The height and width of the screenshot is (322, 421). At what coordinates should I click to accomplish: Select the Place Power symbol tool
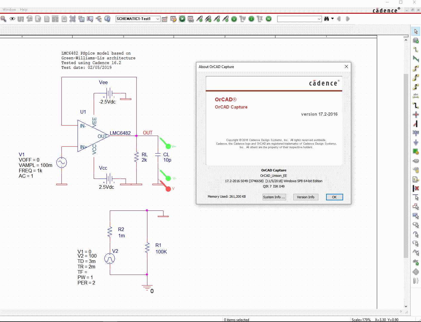pos(416,133)
